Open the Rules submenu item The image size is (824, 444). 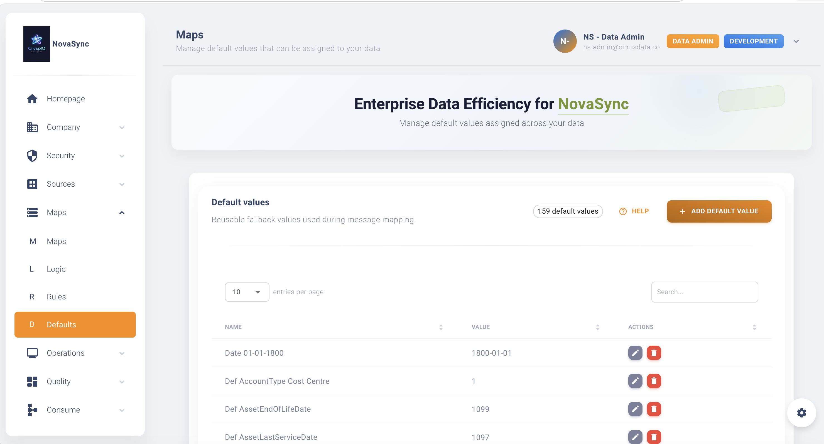(x=75, y=297)
